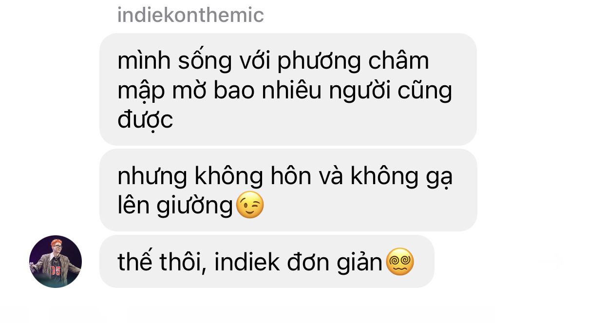Viewport: 605px width, 323px height.
Task: Open the sender's circular profile avatar
Action: tap(56, 262)
